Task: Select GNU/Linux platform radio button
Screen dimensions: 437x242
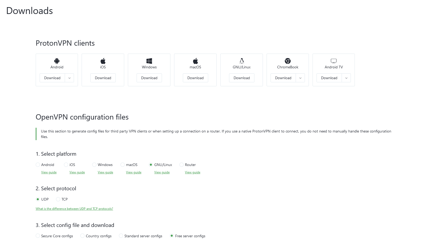Action: (151, 165)
